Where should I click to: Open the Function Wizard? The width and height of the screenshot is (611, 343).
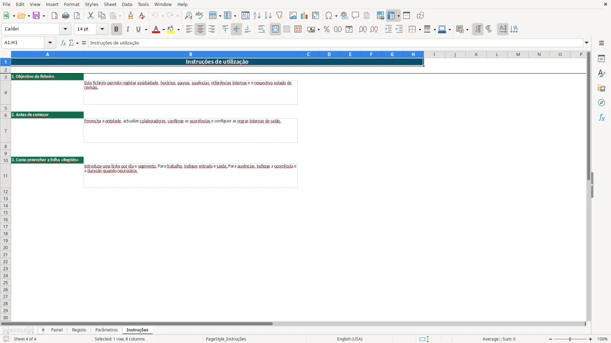coord(64,43)
